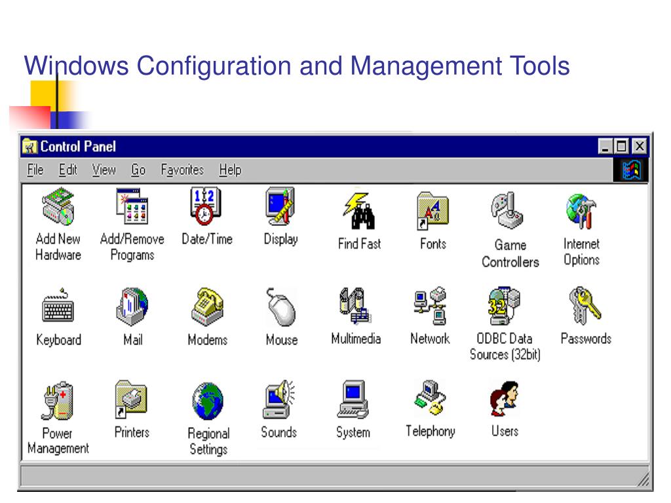The width and height of the screenshot is (671, 503).
Task: Open Regional Settings globe icon
Action: click(x=208, y=401)
